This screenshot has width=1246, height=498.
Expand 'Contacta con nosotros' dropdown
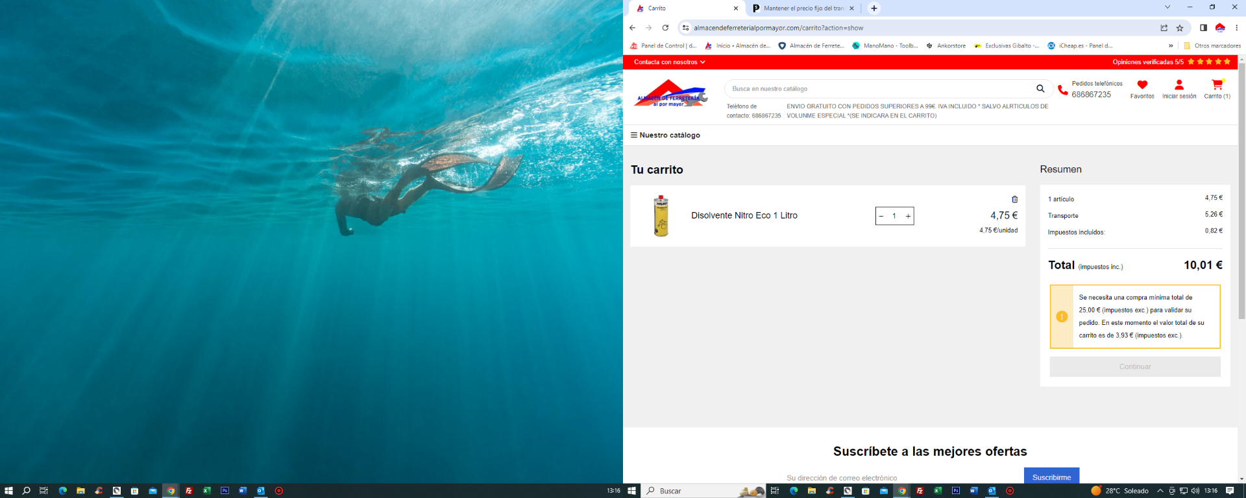(670, 62)
